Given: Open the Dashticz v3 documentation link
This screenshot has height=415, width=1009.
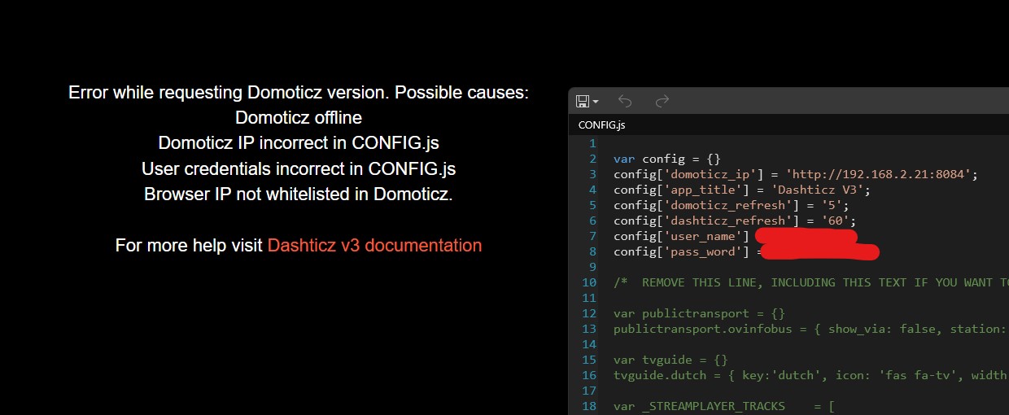Looking at the screenshot, I should pos(374,245).
